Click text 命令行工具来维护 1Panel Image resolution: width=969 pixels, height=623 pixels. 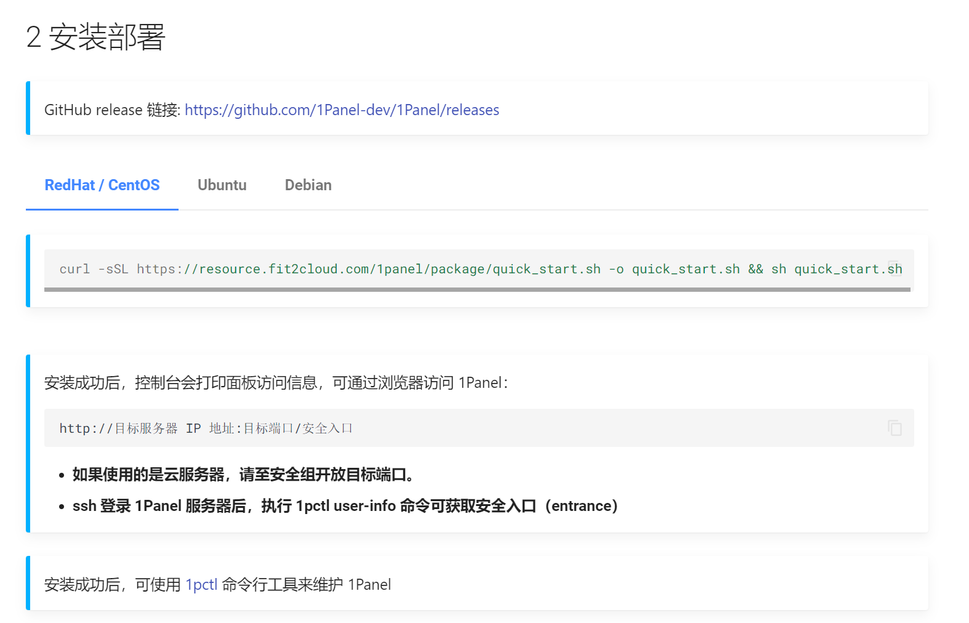click(x=307, y=585)
